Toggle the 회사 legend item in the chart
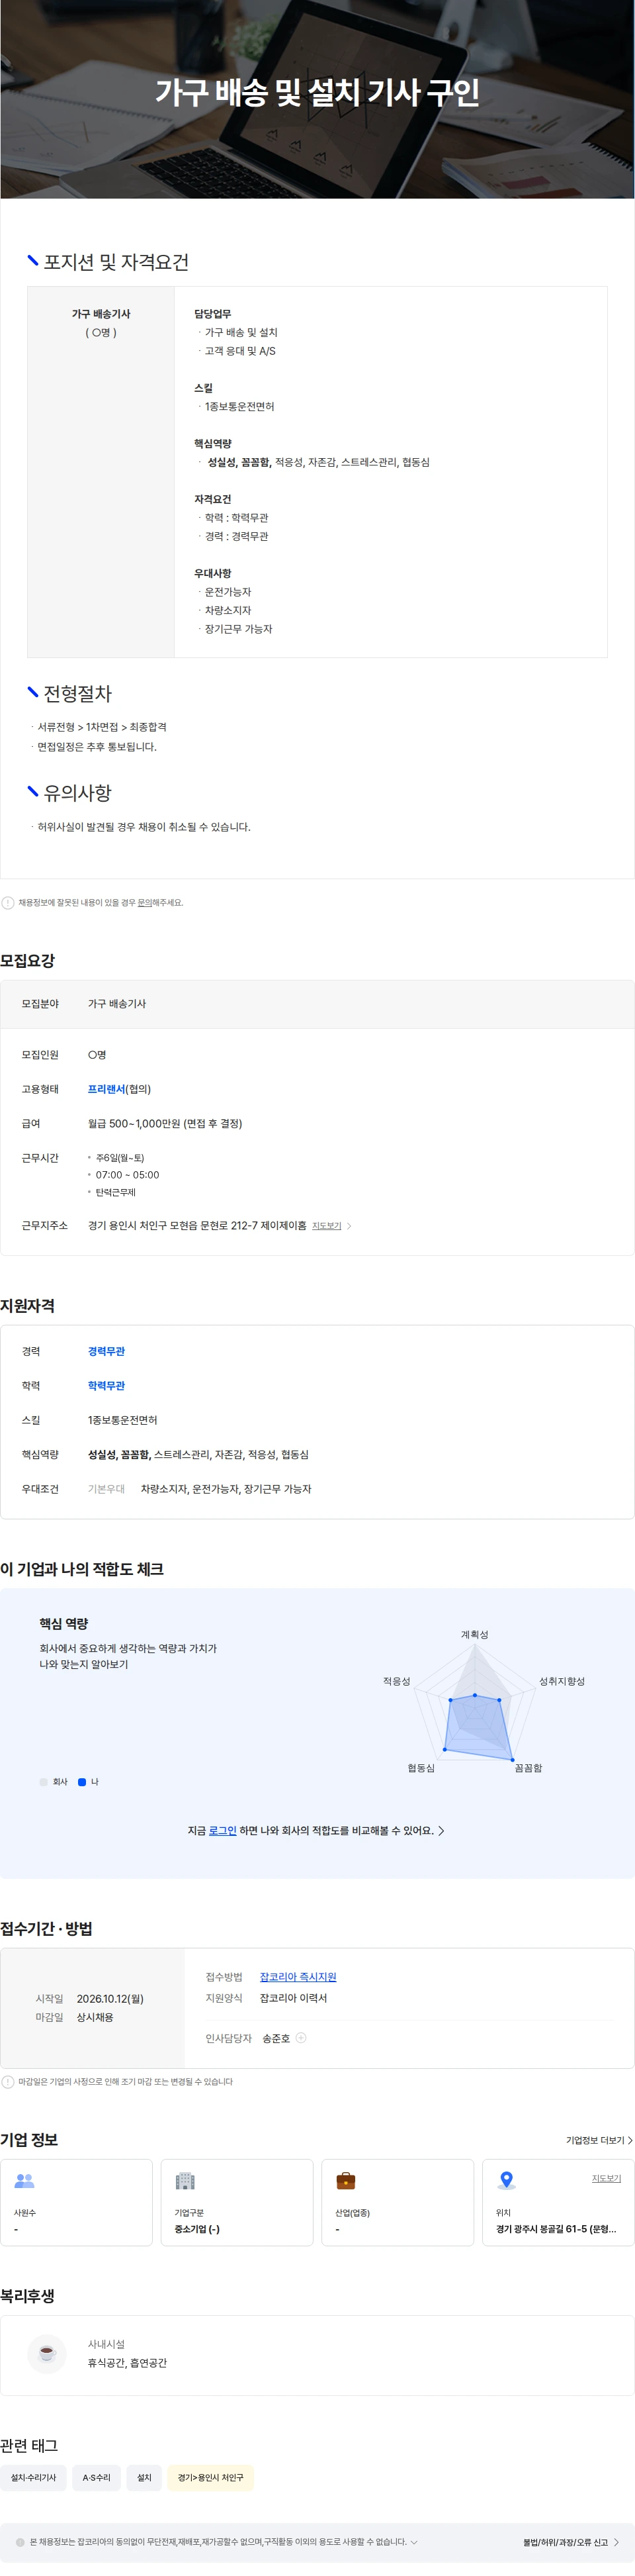Viewport: 635px width, 2576px height. 54,1781
